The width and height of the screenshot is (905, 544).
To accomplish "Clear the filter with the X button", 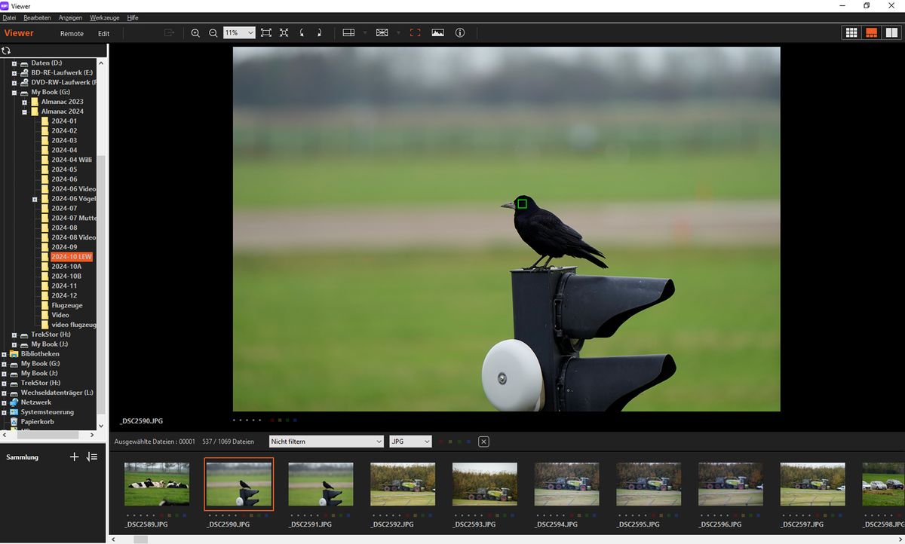I will click(483, 442).
